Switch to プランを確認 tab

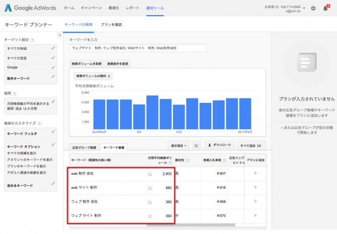tap(111, 25)
